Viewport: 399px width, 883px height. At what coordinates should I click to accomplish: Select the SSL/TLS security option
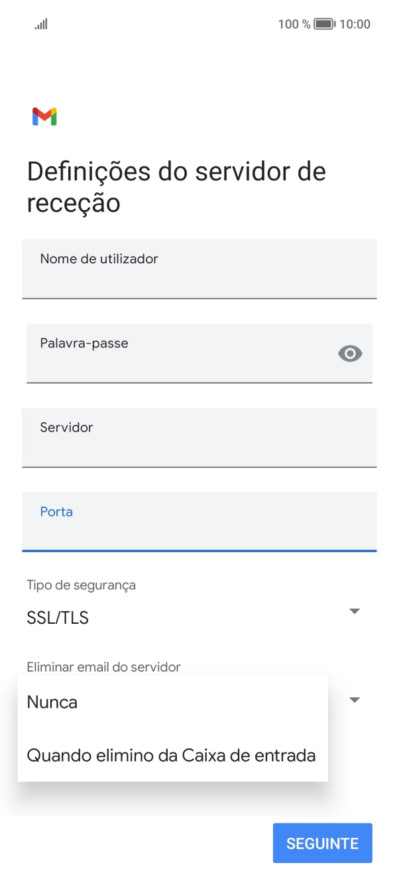pos(57,617)
